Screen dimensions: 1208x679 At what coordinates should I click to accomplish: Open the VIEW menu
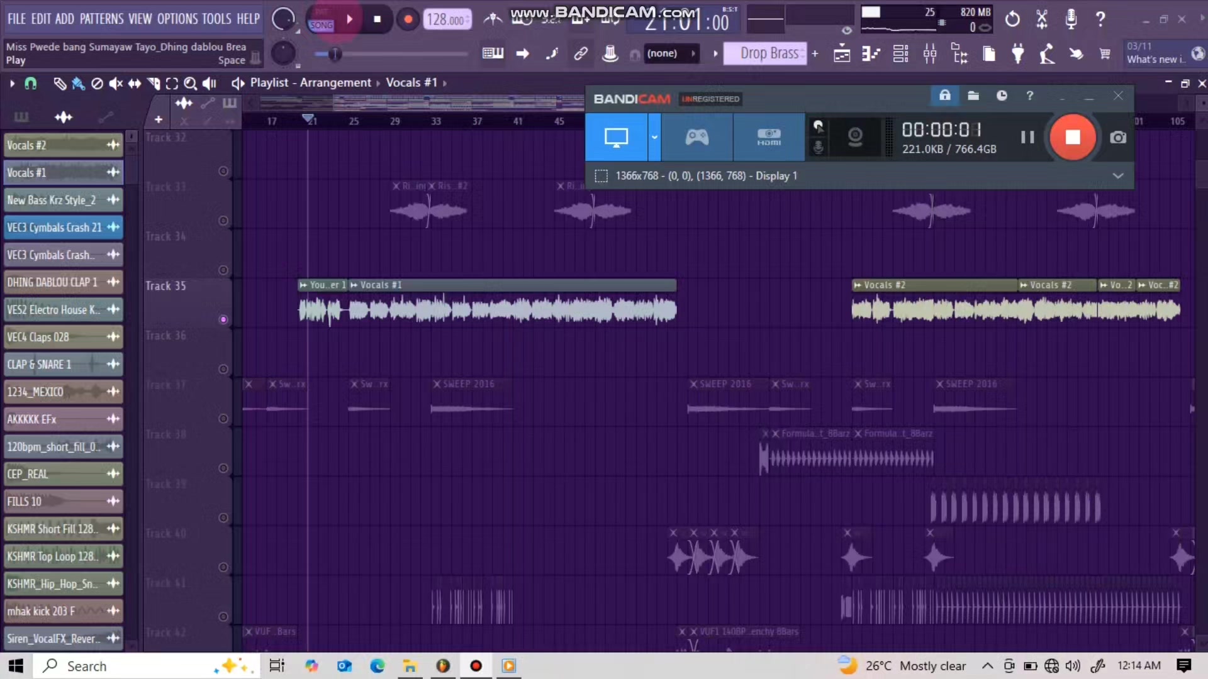(x=141, y=19)
